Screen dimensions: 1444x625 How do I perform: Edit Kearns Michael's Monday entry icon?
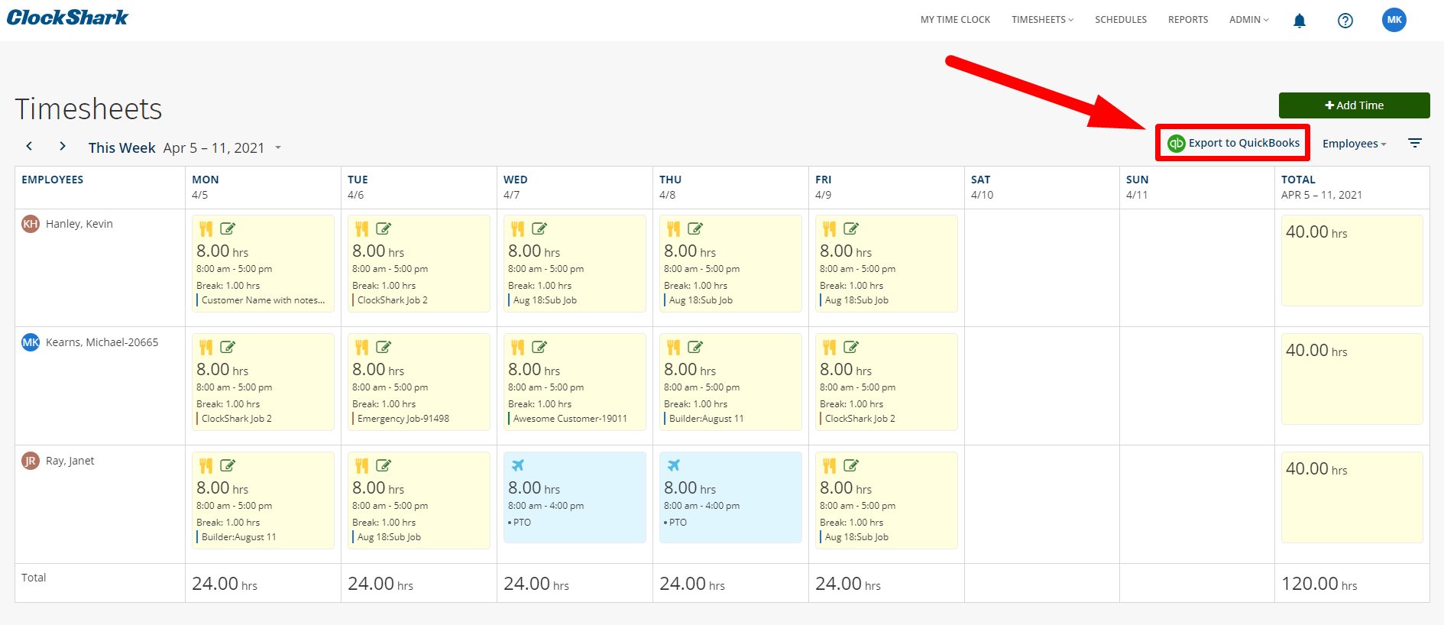pyautogui.click(x=228, y=347)
